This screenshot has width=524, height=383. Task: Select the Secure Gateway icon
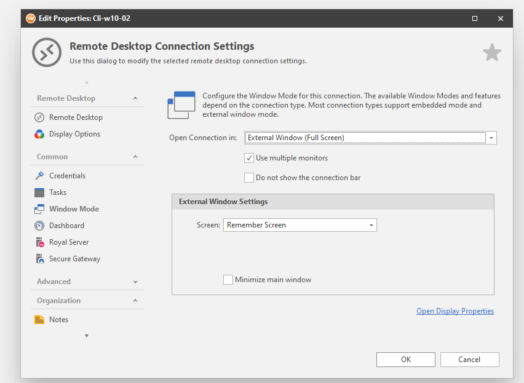point(39,259)
